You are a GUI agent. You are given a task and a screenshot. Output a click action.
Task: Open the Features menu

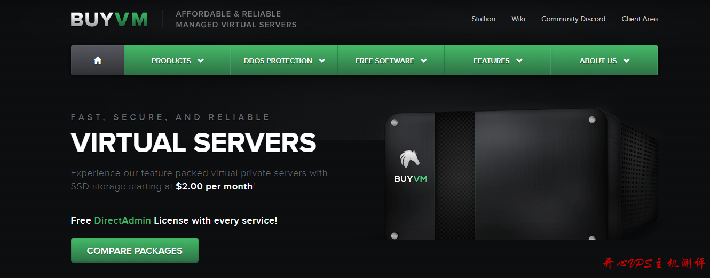click(497, 61)
